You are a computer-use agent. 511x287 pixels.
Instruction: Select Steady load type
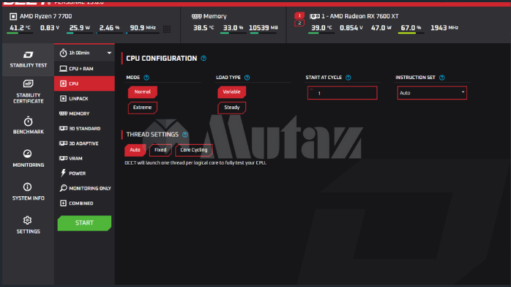coord(232,108)
